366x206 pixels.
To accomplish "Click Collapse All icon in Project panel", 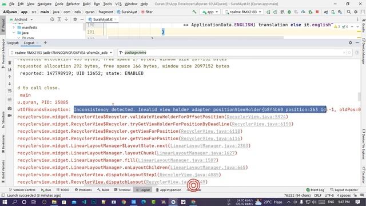I will [x=66, y=19].
